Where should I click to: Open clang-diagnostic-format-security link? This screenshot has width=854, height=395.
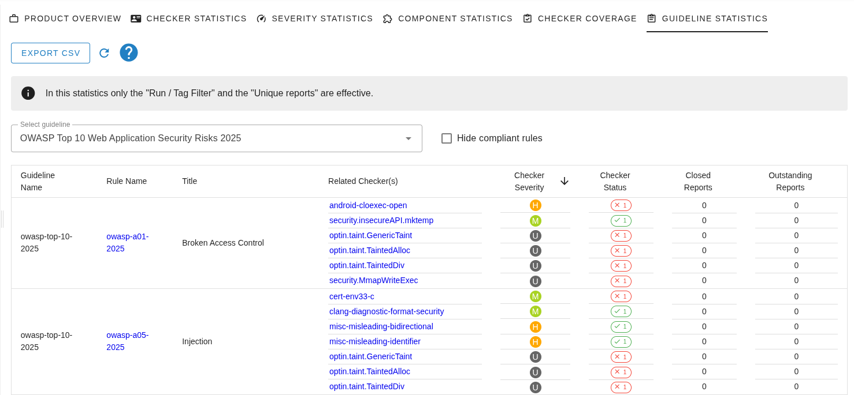[x=387, y=311]
